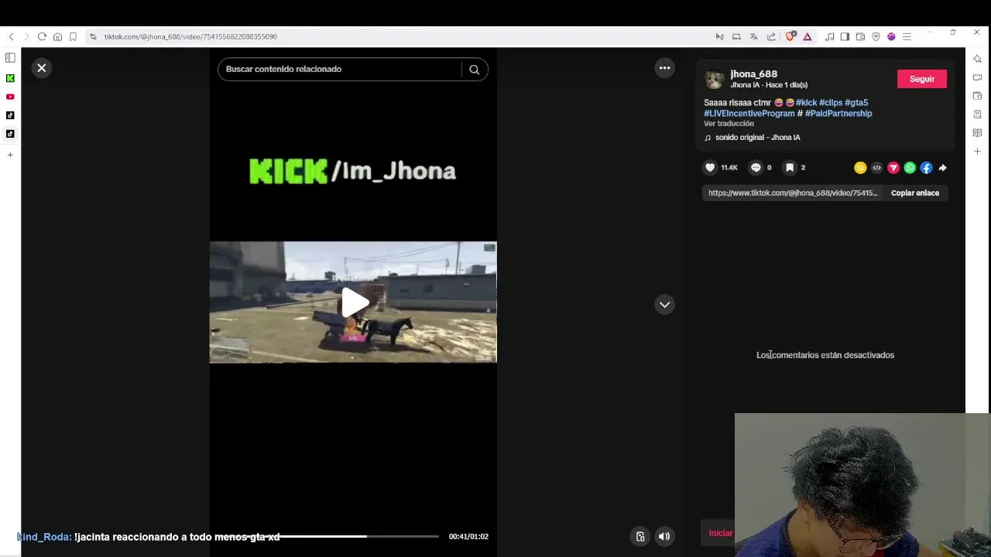Reload the page
Viewport: 991px width, 557px height.
tap(42, 36)
